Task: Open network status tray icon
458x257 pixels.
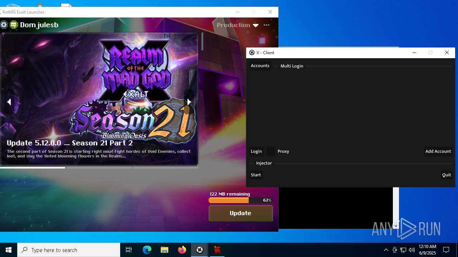Action: point(403,250)
